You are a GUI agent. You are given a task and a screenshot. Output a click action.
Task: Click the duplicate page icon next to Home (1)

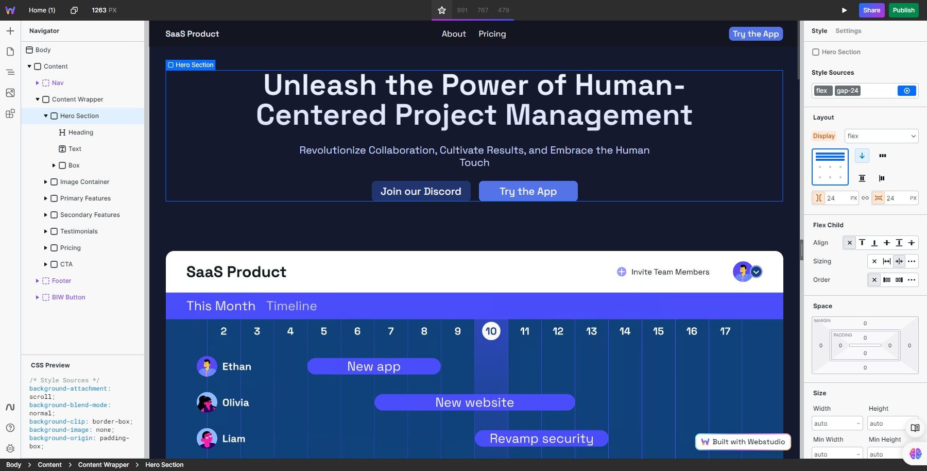(x=74, y=10)
